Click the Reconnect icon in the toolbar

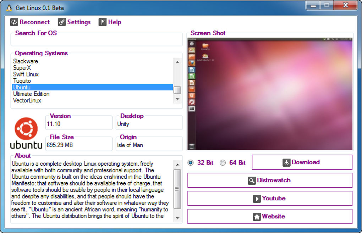coord(14,22)
